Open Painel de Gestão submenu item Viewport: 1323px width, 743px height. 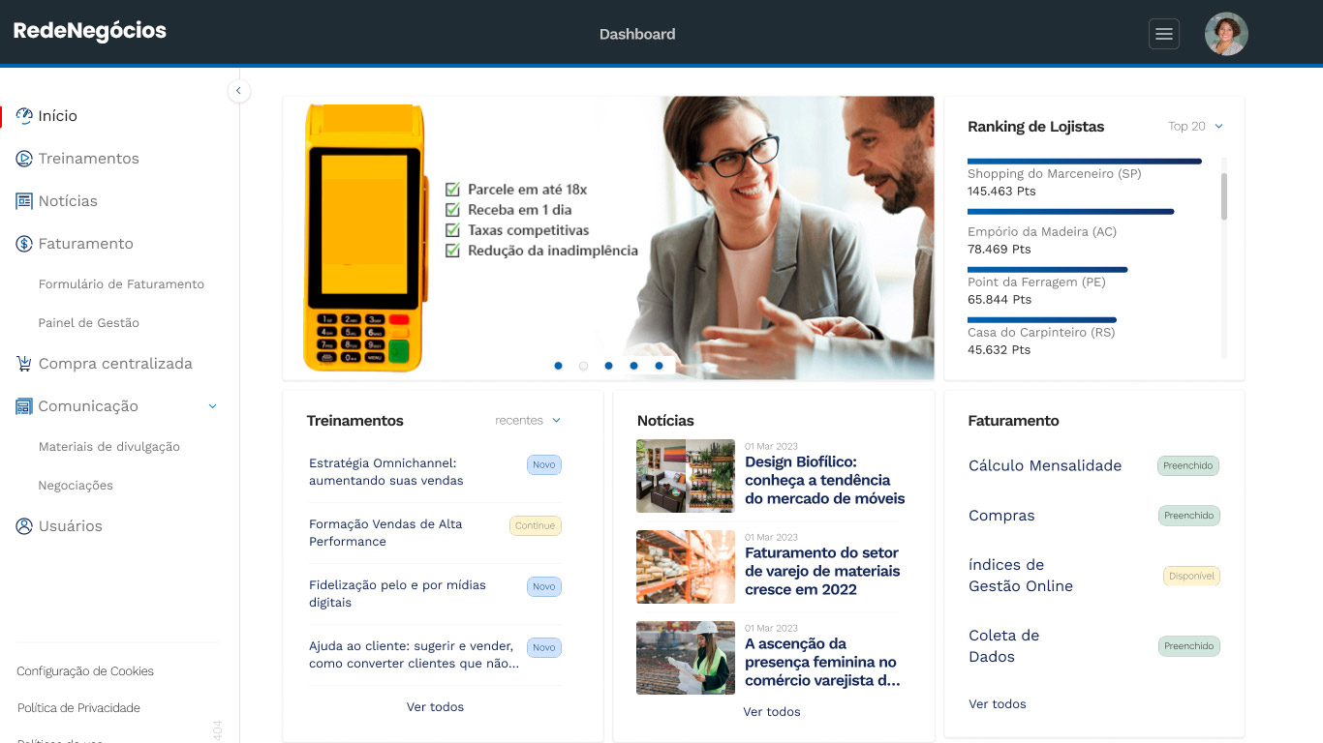click(88, 323)
